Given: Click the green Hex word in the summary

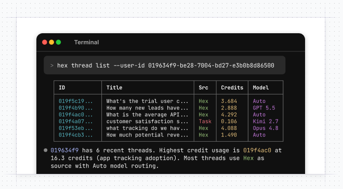Looking at the screenshot, I should coord(248,158).
